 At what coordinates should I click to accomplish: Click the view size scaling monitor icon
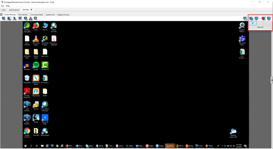click(256, 18)
